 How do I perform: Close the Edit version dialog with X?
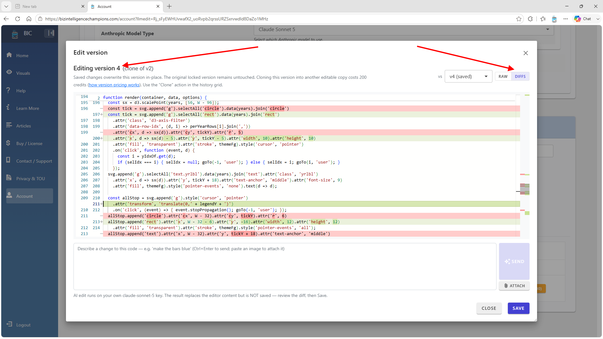pos(526,53)
